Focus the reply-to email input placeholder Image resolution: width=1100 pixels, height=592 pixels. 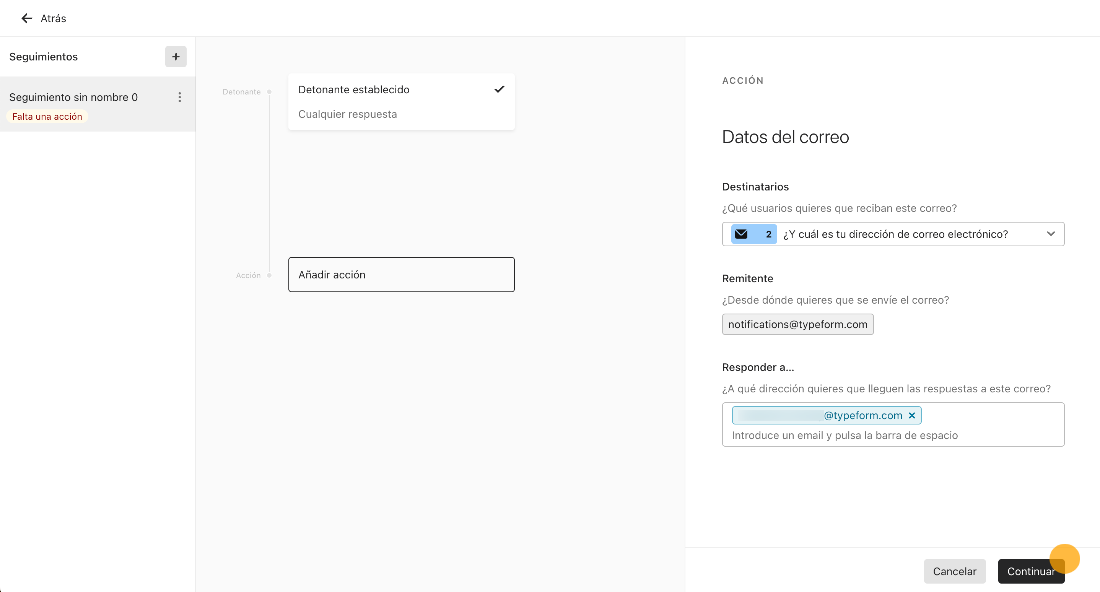pos(845,435)
